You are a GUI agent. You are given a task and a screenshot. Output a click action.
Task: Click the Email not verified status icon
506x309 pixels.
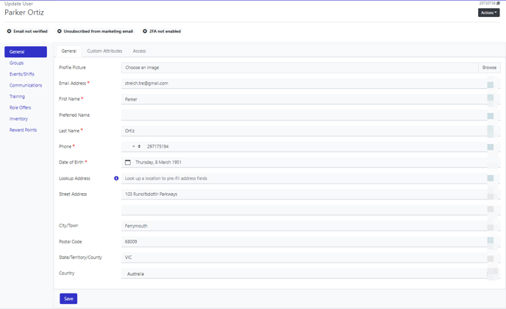click(x=9, y=32)
